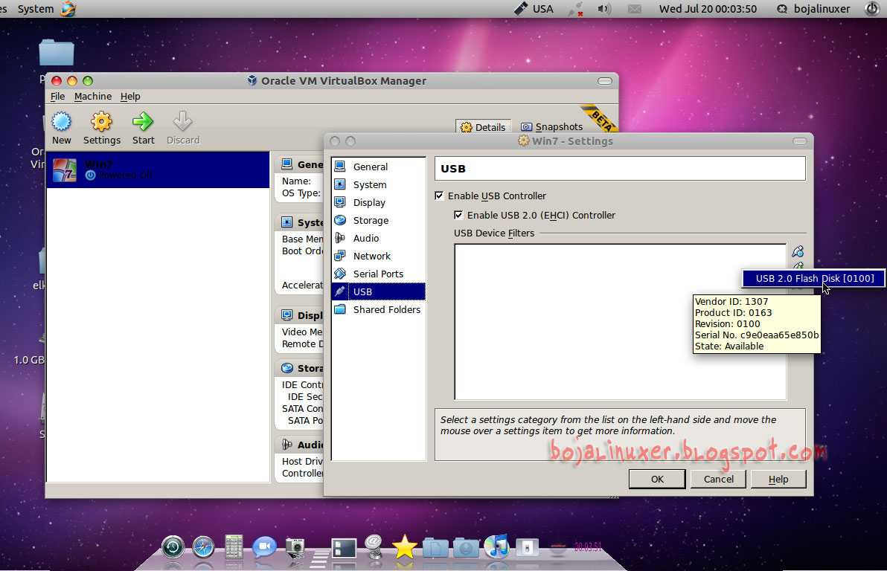Select the Win7 virtual machine entry
This screenshot has width=887, height=571.
[x=158, y=170]
